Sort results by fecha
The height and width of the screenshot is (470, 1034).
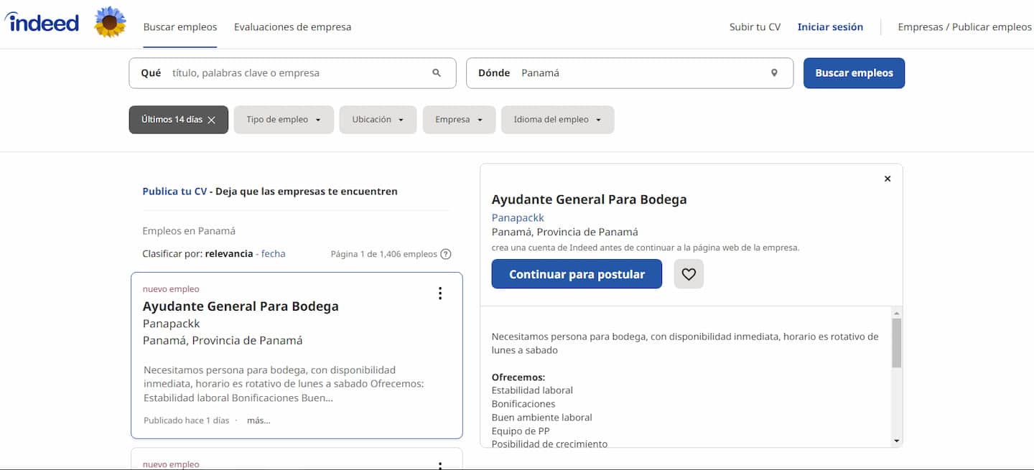pyautogui.click(x=273, y=254)
